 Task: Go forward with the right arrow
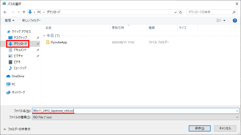click(x=12, y=12)
